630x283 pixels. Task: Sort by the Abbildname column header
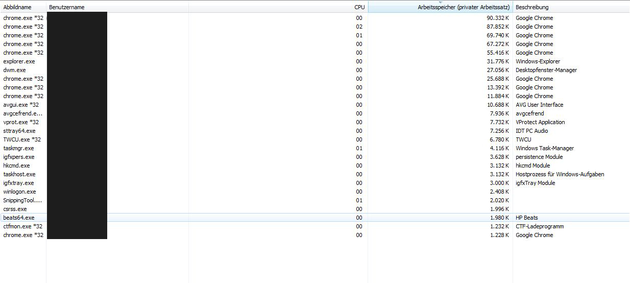tap(23, 7)
